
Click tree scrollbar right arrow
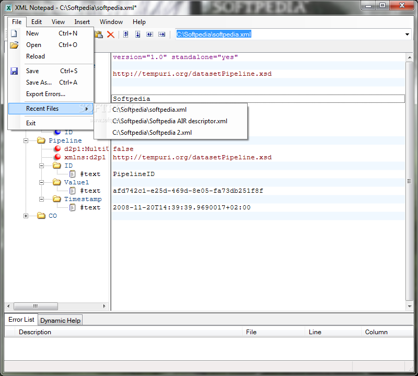click(x=104, y=306)
